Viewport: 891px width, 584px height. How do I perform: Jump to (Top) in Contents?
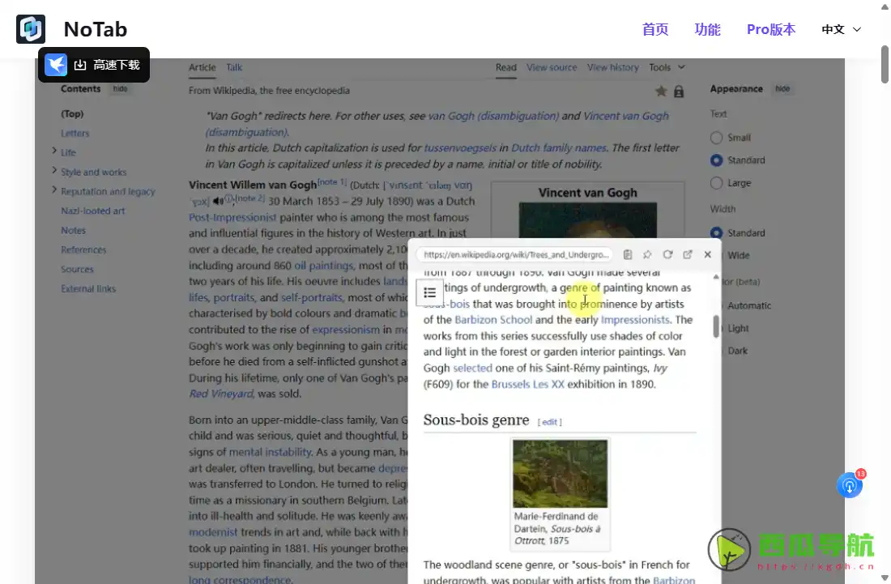pyautogui.click(x=72, y=113)
